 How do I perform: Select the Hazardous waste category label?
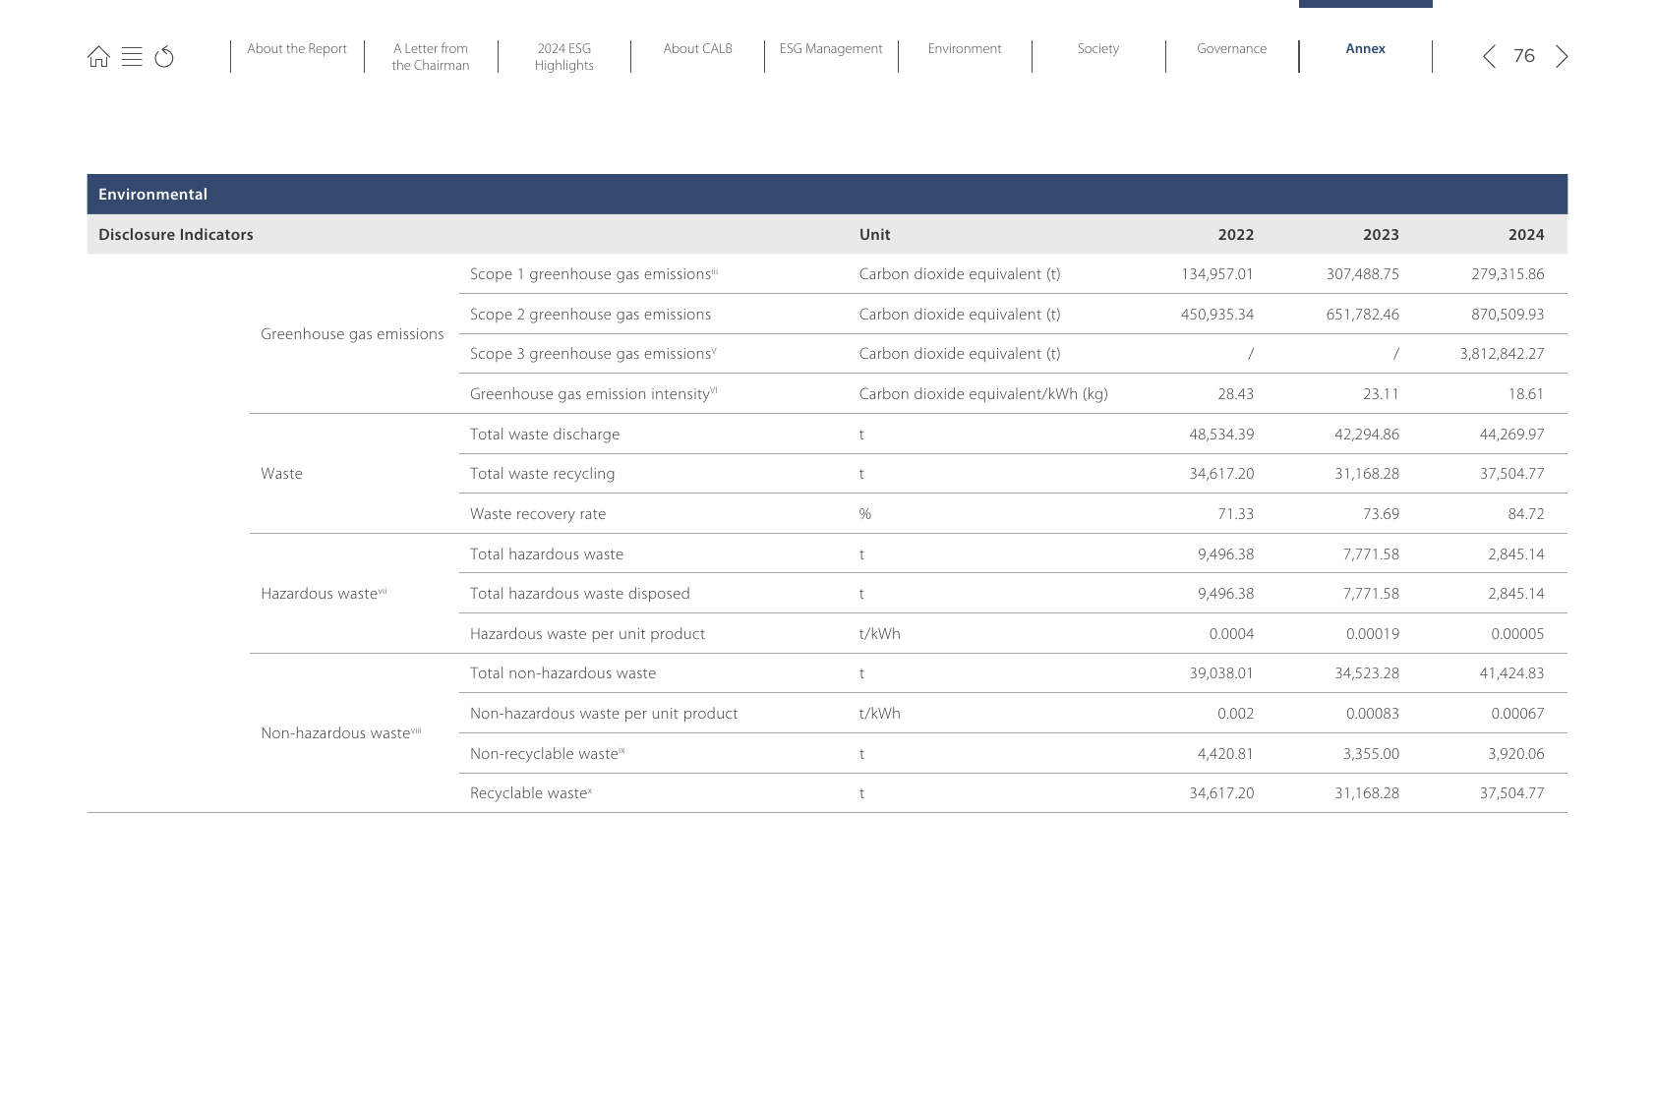coord(324,594)
